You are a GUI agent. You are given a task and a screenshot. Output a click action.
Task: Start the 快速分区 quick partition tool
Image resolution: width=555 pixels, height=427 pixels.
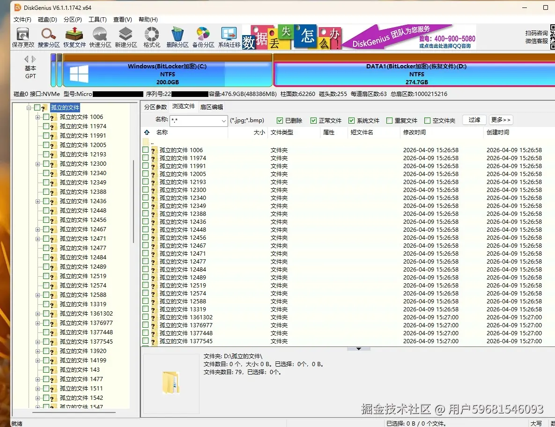100,37
